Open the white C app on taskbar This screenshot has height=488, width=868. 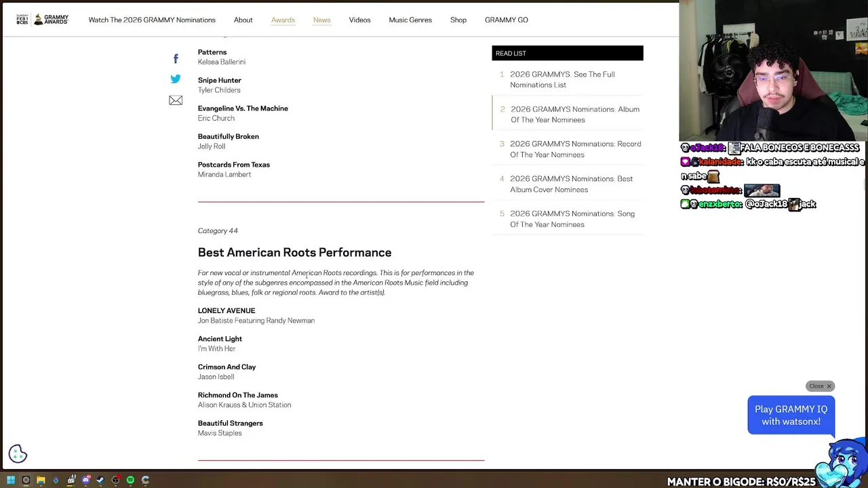[x=145, y=480]
